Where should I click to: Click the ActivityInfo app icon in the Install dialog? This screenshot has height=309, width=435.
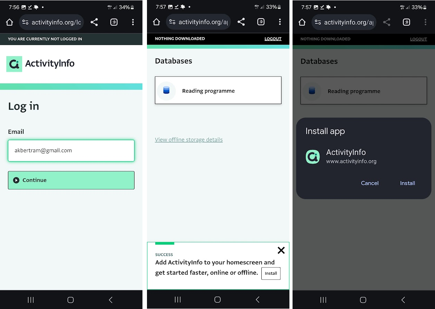[313, 157]
